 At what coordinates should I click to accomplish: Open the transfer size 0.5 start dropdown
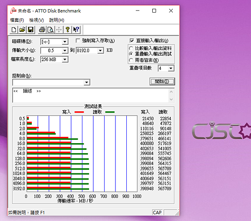tap(65, 51)
